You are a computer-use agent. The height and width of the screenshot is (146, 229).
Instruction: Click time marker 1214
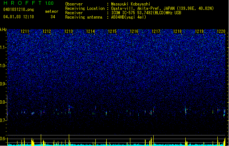click(91, 31)
